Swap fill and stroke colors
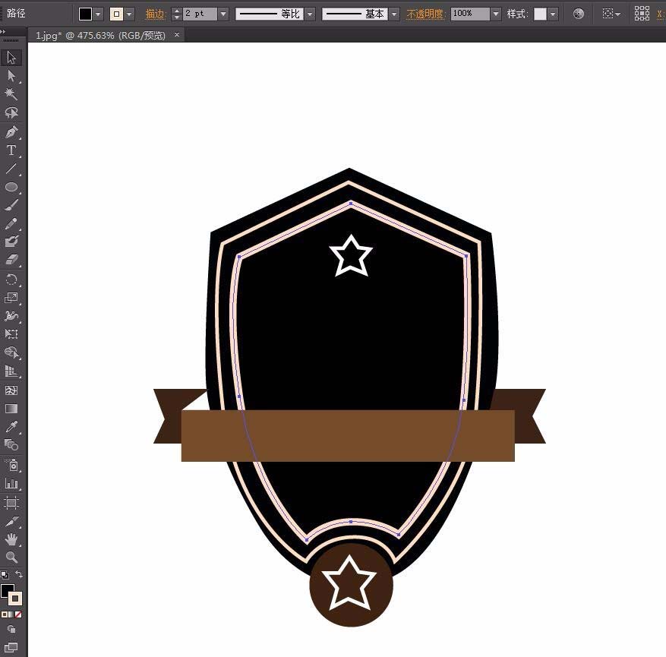This screenshot has width=666, height=657. (x=19, y=575)
